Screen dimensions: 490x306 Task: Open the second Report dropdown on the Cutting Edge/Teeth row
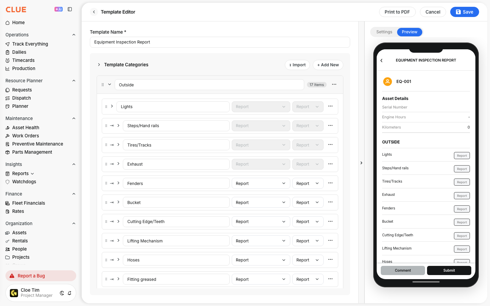pyautogui.click(x=308, y=222)
